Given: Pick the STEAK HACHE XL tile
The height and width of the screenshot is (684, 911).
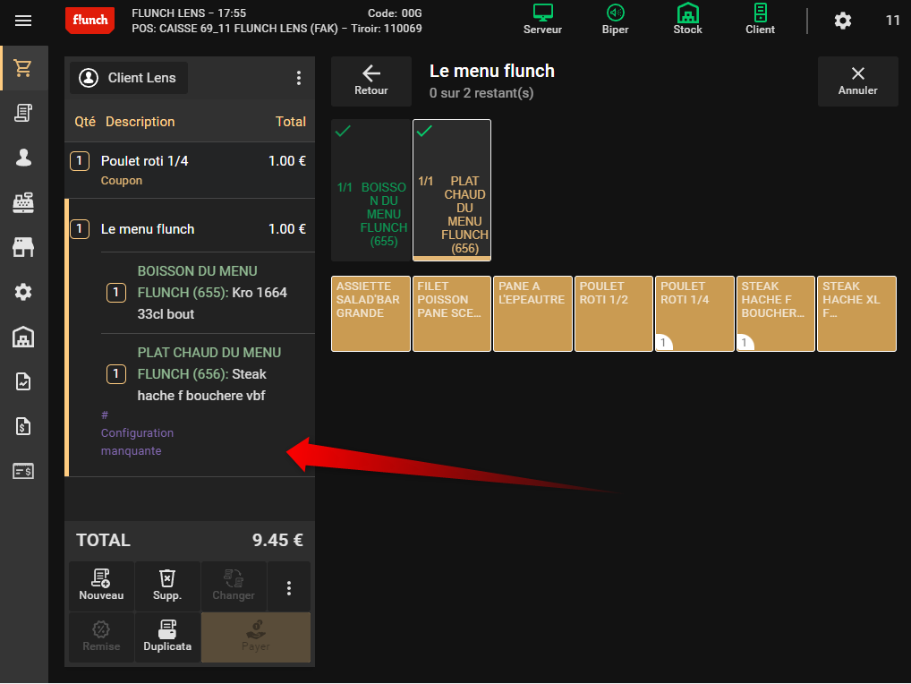Looking at the screenshot, I should [x=856, y=313].
